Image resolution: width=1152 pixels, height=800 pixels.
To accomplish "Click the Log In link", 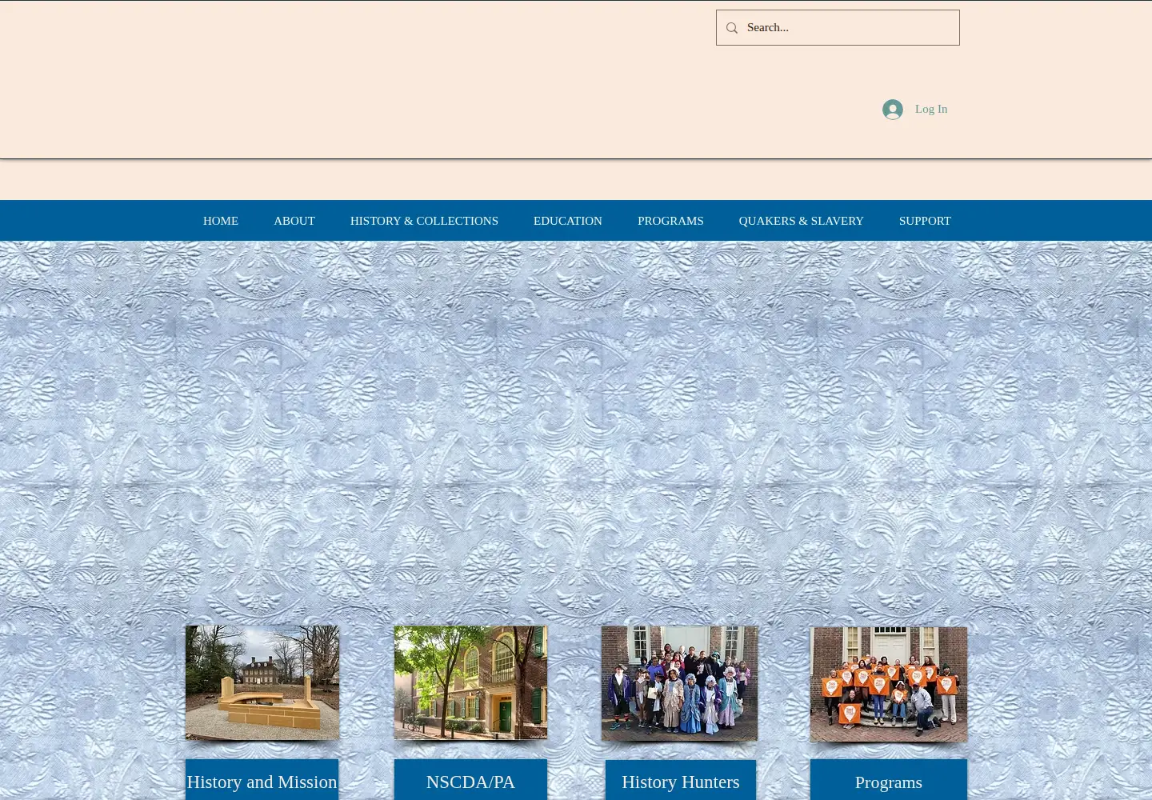I will tap(931, 109).
